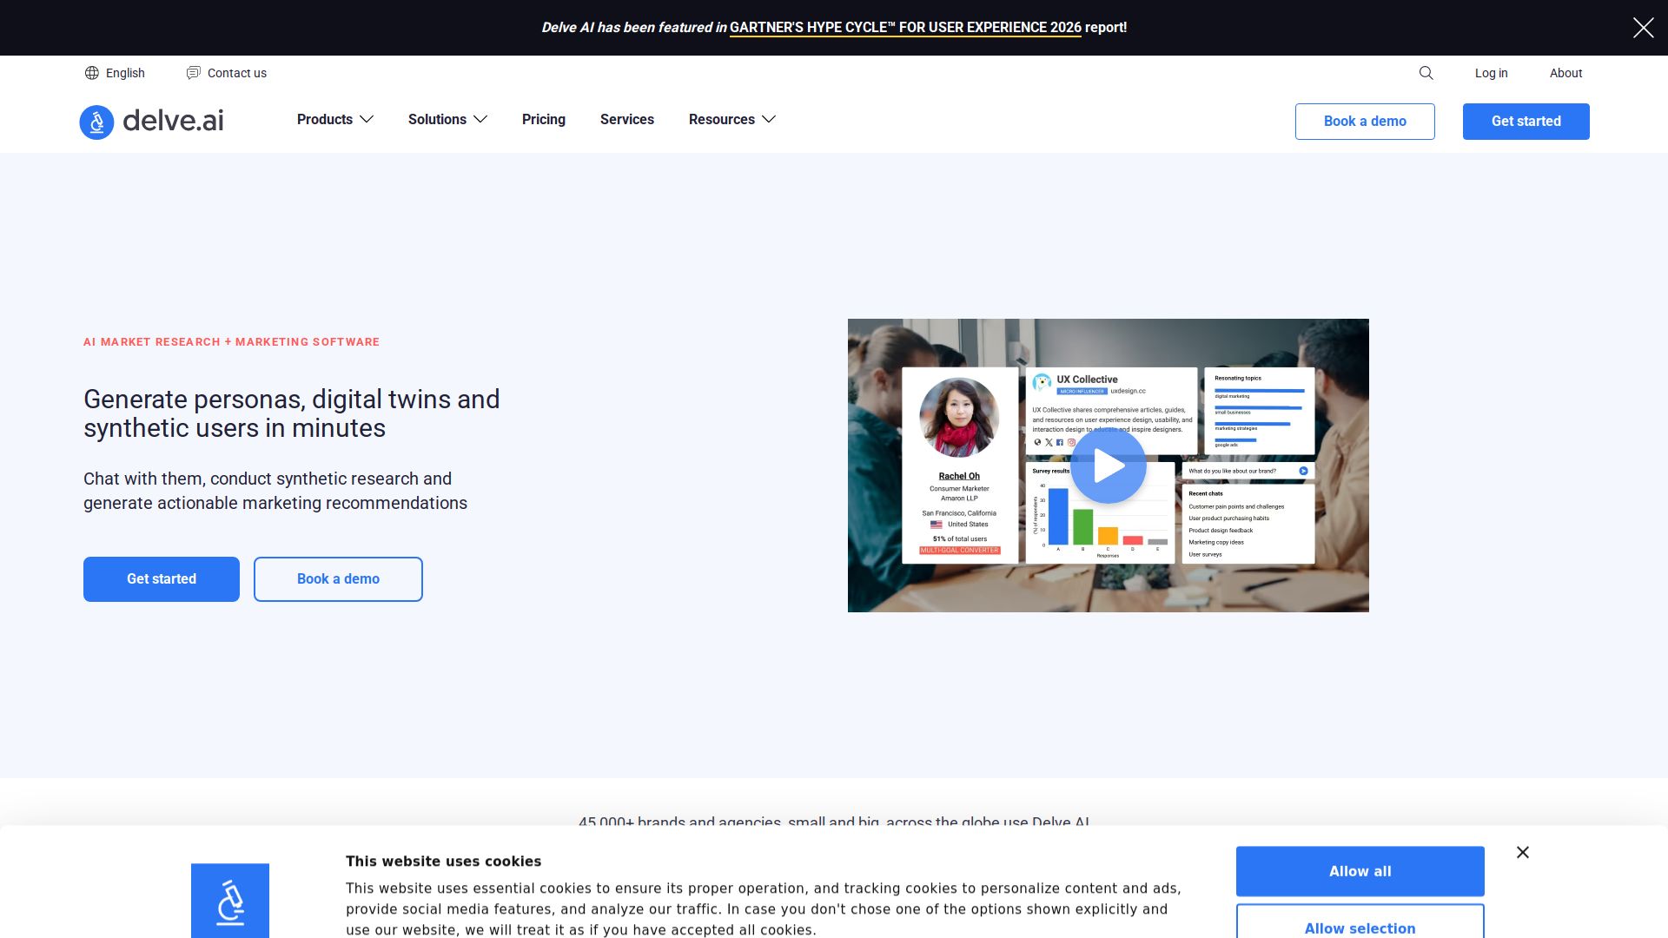The width and height of the screenshot is (1668, 938).
Task: Open the Gartner Hype Cycle report link
Action: [x=905, y=28]
